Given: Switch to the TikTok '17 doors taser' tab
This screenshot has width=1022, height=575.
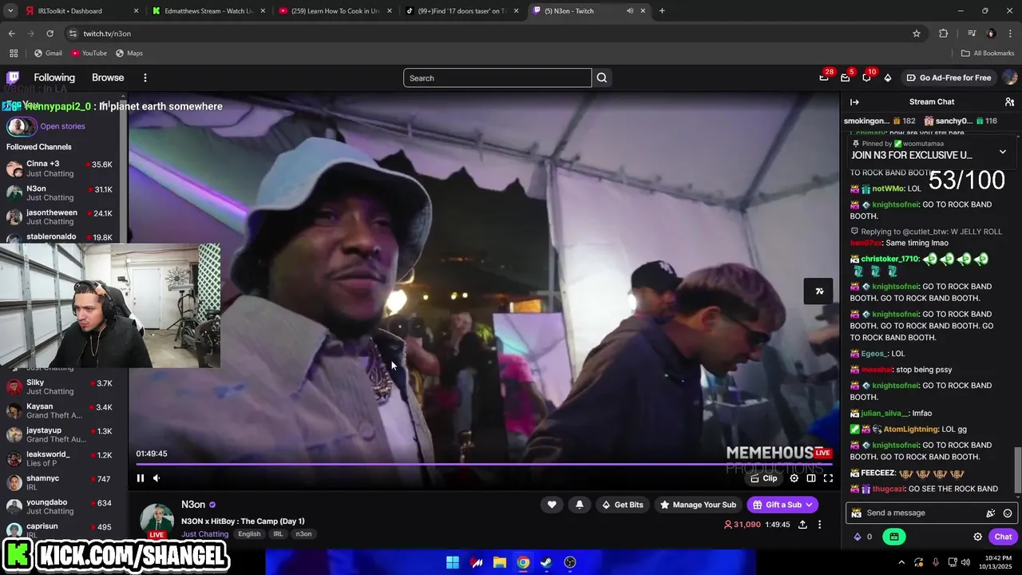Looking at the screenshot, I should coord(461,11).
